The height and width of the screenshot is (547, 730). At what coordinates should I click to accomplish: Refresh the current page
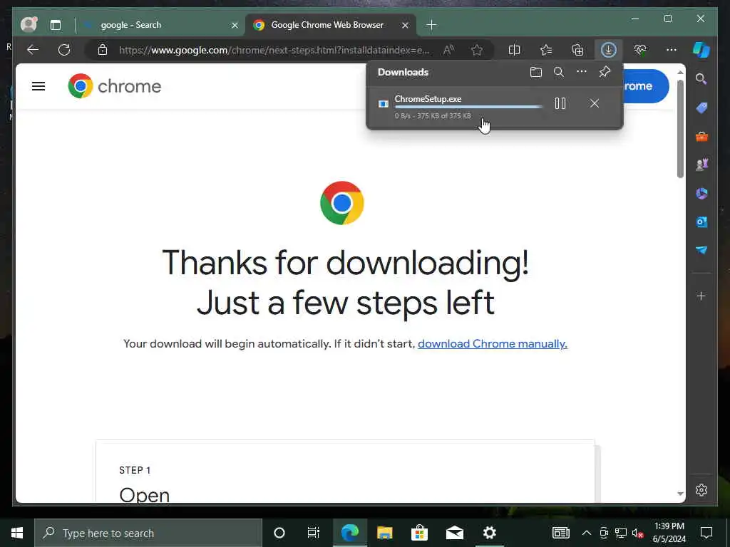click(x=64, y=50)
